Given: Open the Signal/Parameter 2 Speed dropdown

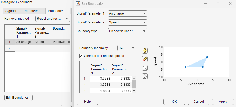Looking at the screenshot, I should pyautogui.click(x=127, y=22).
